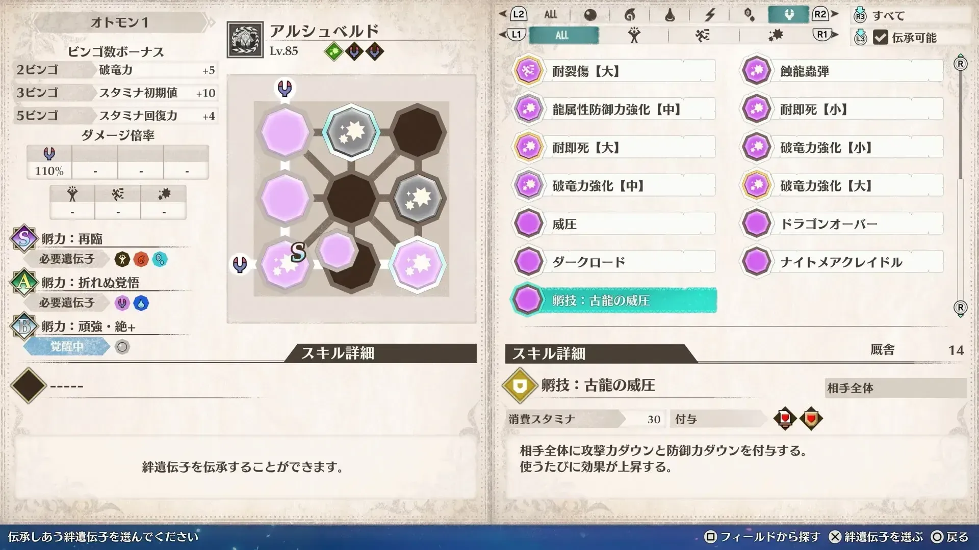Select the dragon element filter tab

point(788,14)
